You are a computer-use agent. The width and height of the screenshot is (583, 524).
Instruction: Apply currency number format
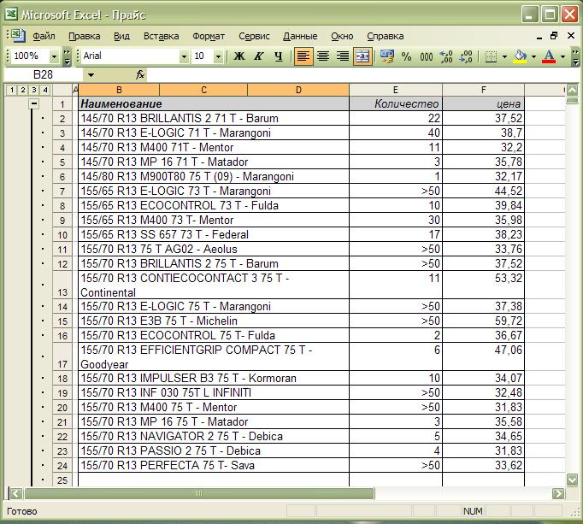pyautogui.click(x=386, y=56)
